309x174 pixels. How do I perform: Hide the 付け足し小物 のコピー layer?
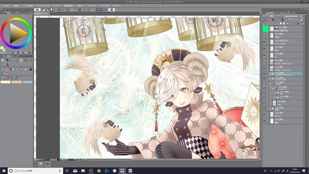tap(264, 68)
